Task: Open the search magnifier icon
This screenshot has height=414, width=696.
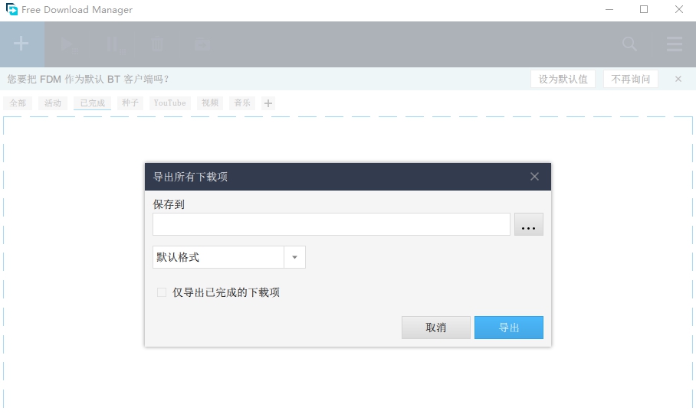Action: [x=629, y=44]
